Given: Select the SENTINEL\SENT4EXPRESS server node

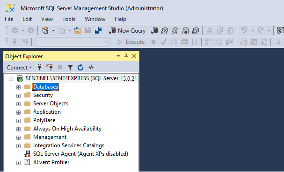Looking at the screenshot, I should (81, 78).
